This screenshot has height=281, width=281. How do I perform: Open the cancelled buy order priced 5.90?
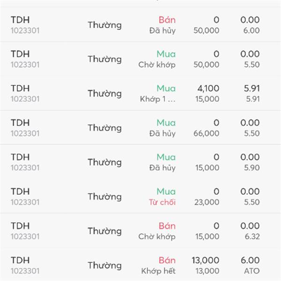140,162
